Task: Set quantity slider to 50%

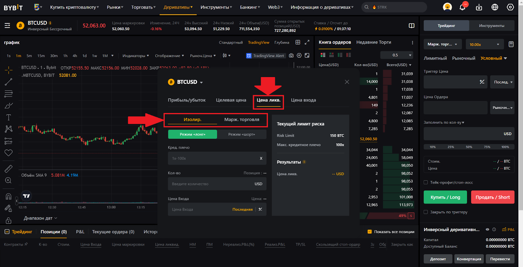Action: (469, 147)
